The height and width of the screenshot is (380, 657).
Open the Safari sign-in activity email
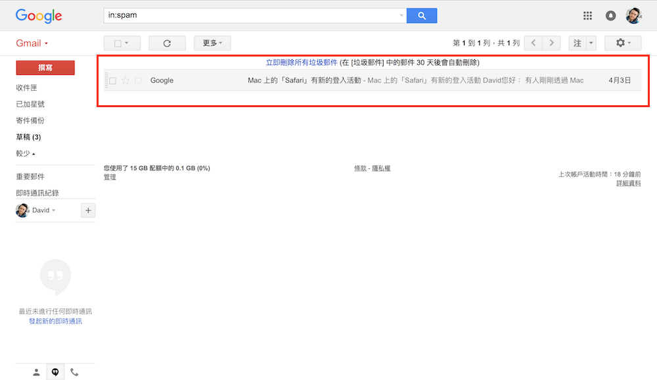[x=373, y=80]
